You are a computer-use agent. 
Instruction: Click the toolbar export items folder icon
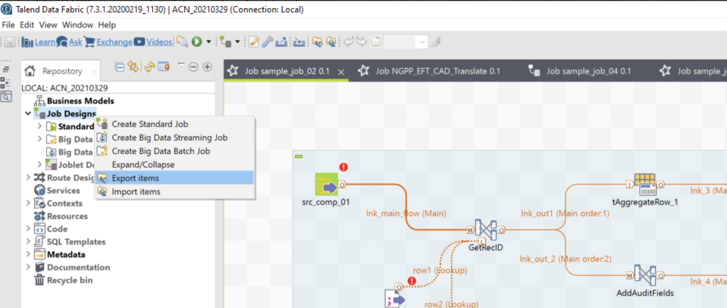(x=317, y=42)
